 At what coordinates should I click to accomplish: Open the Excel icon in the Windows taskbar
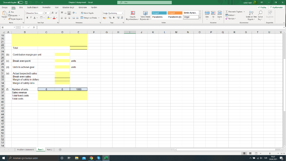(106, 158)
